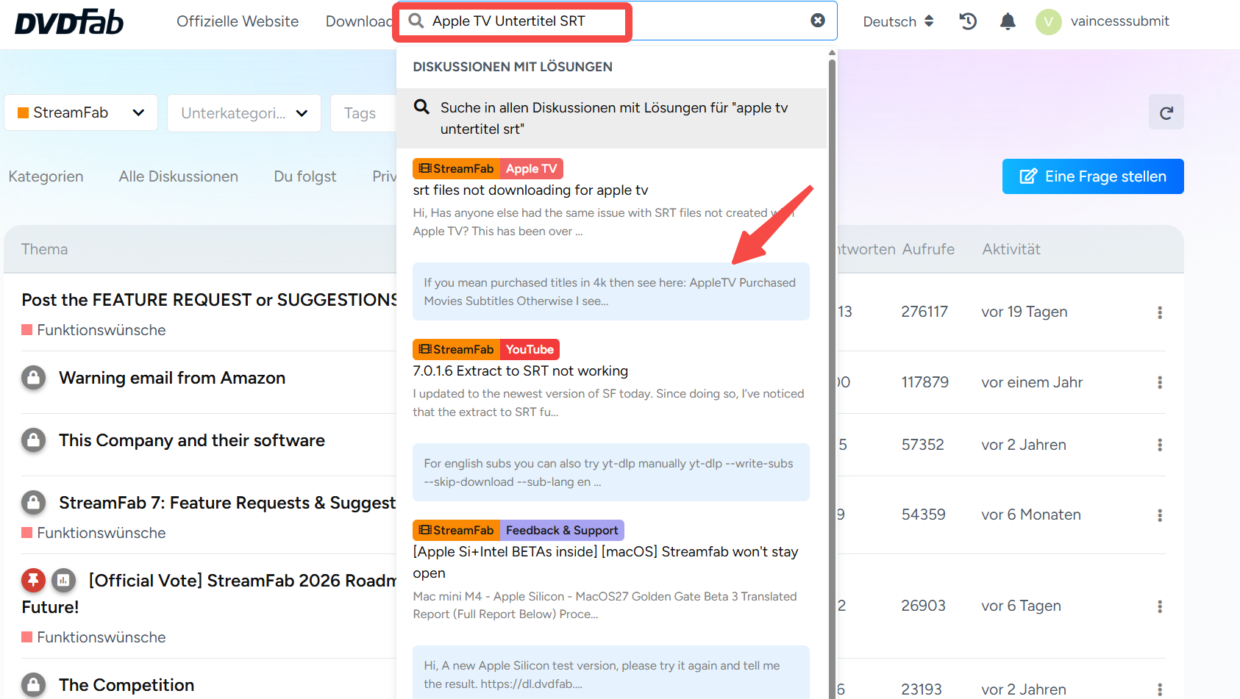Switch to Du folgst tab
This screenshot has width=1240, height=699.
point(305,176)
